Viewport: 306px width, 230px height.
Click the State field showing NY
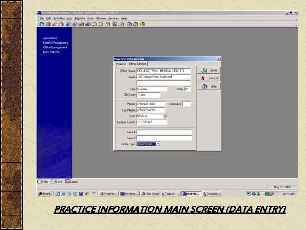click(187, 89)
